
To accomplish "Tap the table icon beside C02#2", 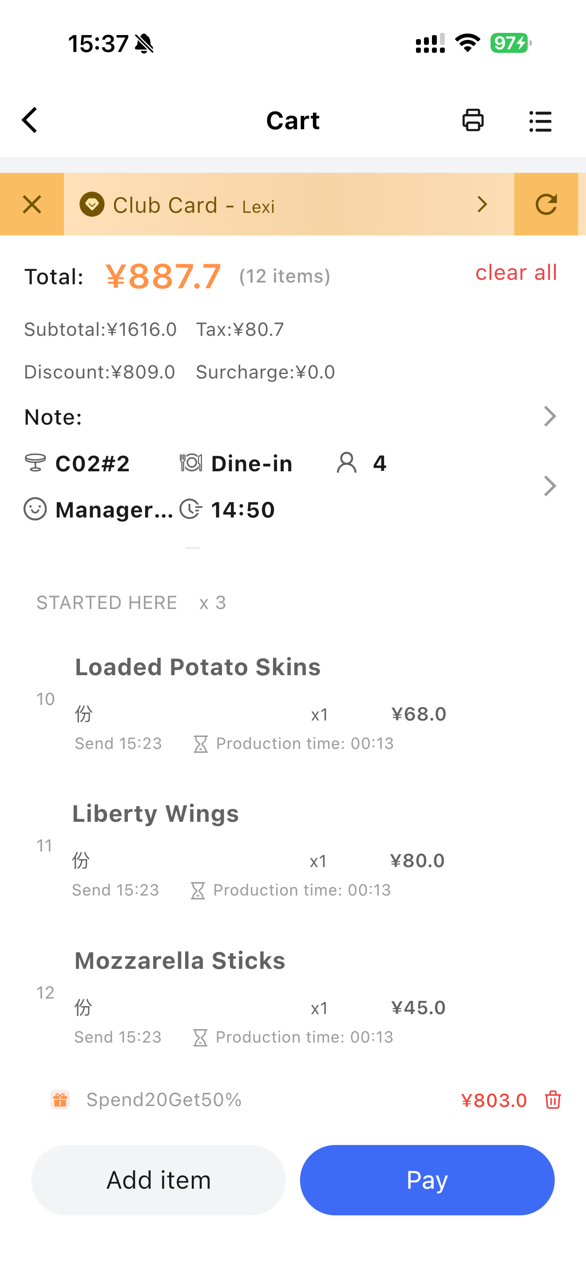I will pos(35,463).
